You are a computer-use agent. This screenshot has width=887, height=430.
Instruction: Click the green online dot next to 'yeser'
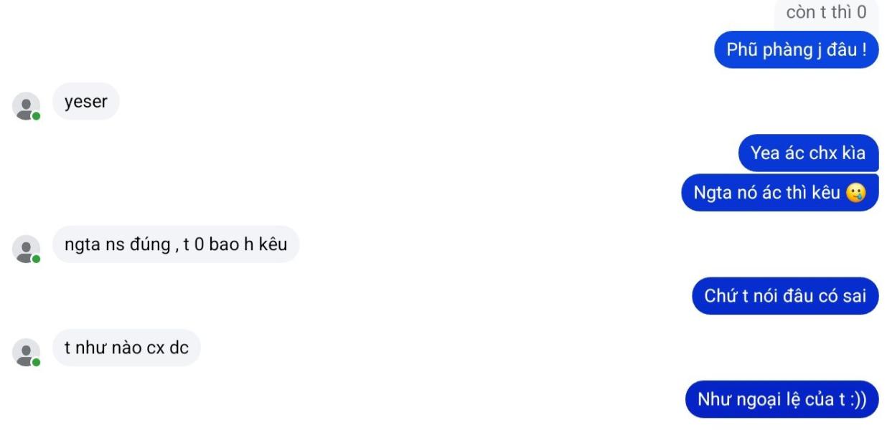point(36,116)
